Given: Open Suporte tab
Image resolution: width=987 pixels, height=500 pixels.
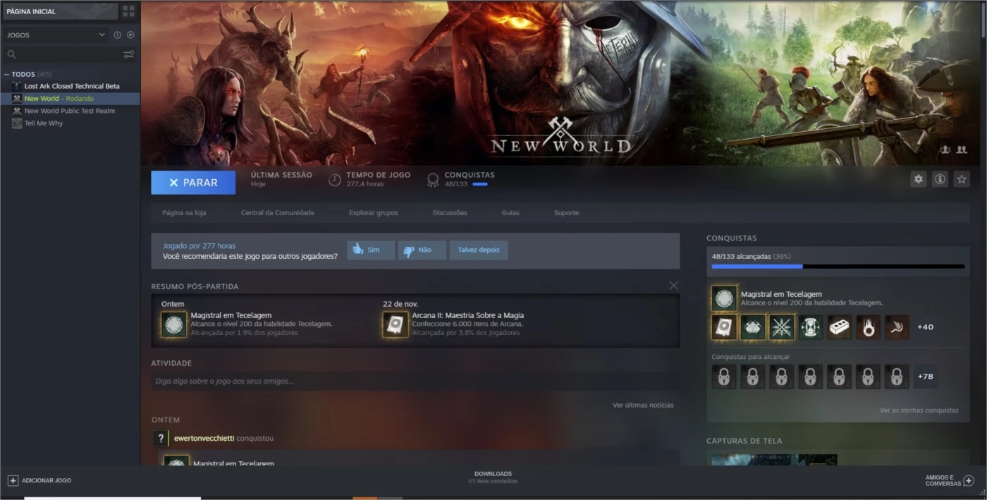Looking at the screenshot, I should [x=566, y=212].
